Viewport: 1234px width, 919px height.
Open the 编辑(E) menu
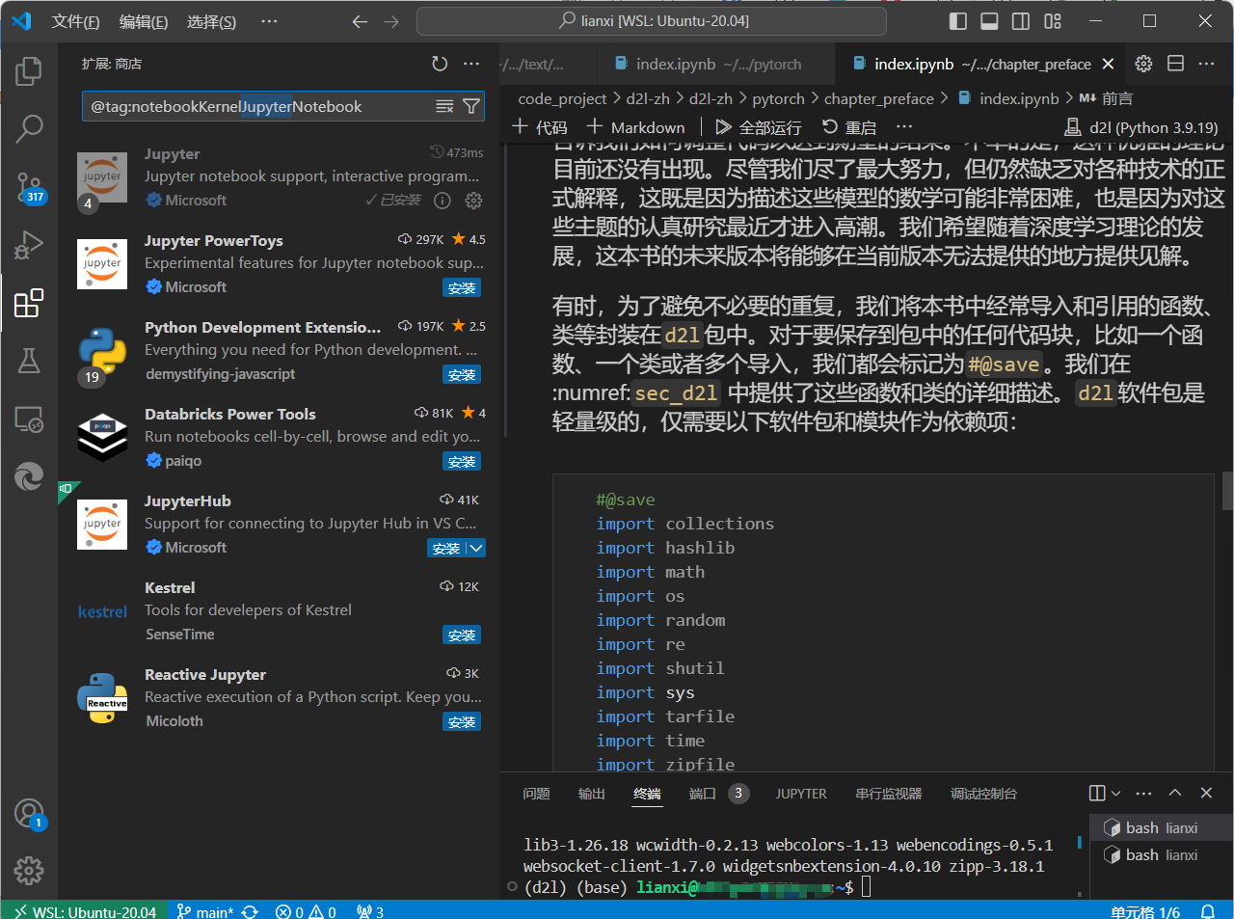143,21
